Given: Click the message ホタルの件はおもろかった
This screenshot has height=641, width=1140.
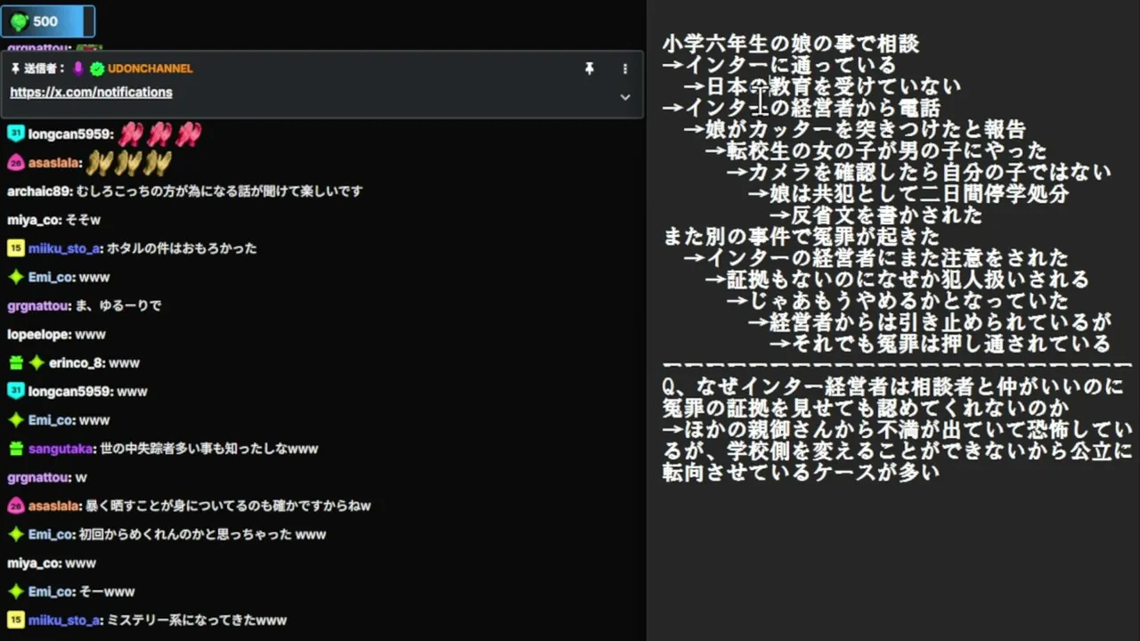Looking at the screenshot, I should (x=181, y=248).
